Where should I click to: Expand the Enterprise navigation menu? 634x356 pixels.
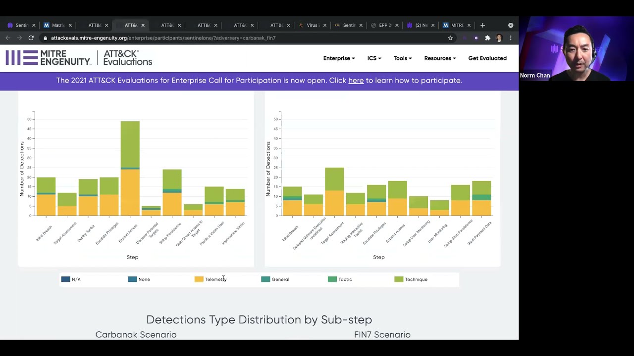[339, 58]
